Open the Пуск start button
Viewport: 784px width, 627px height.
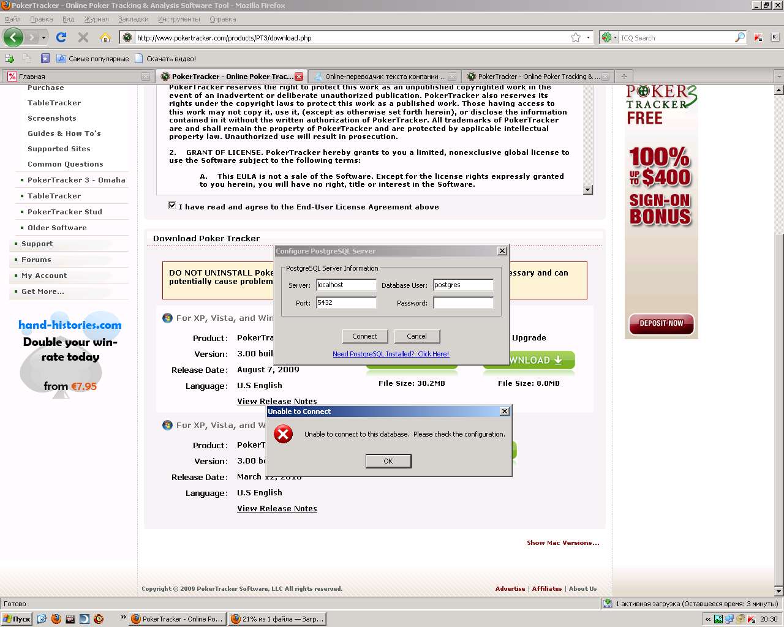(x=17, y=619)
